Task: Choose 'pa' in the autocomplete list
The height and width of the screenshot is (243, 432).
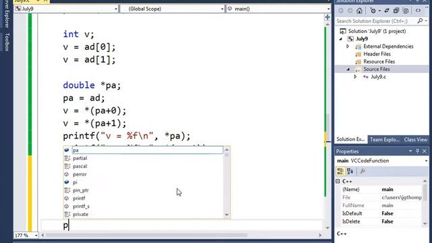Action: [x=147, y=150]
